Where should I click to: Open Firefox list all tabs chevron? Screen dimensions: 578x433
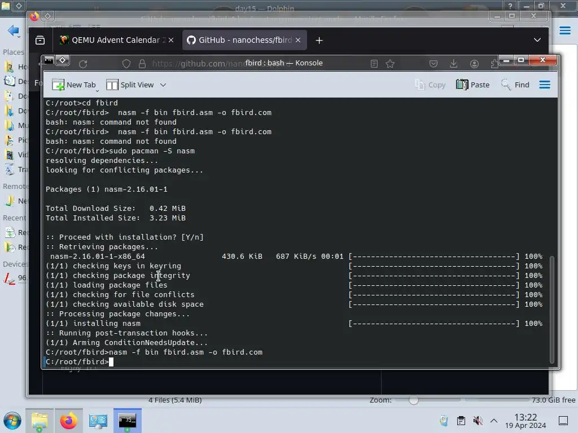pos(537,40)
